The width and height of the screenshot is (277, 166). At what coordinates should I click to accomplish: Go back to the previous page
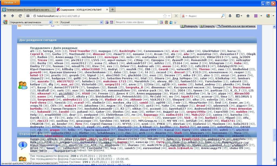coord(5,16)
